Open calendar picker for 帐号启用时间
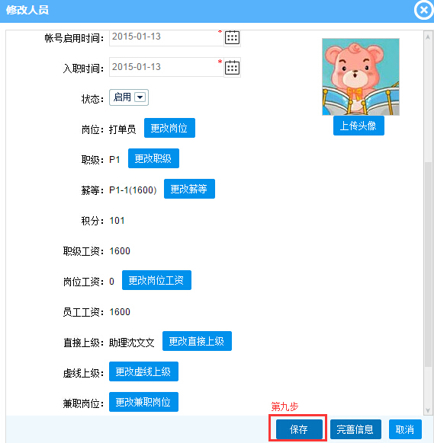Screen dimensions: 434x443 pos(232,37)
